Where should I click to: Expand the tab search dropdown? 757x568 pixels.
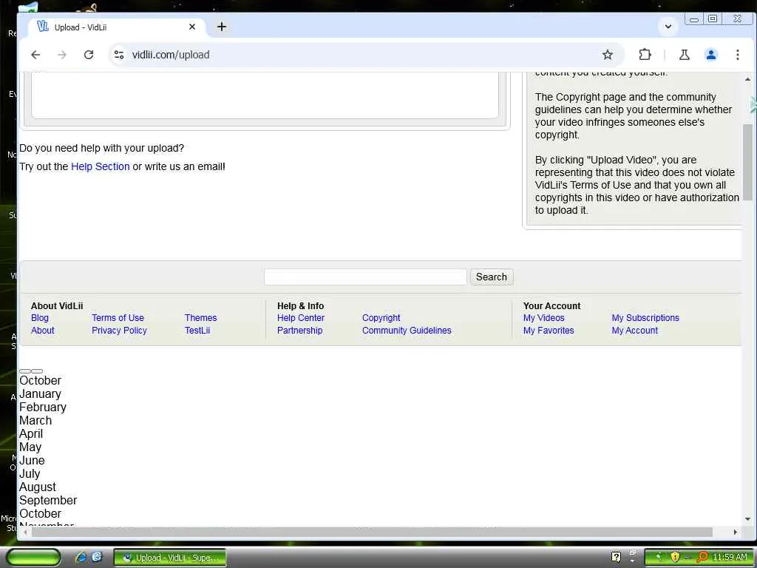point(668,27)
